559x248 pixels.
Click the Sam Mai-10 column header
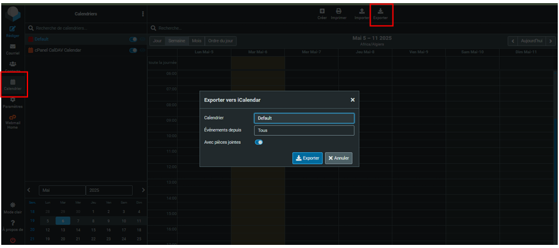pos(472,52)
